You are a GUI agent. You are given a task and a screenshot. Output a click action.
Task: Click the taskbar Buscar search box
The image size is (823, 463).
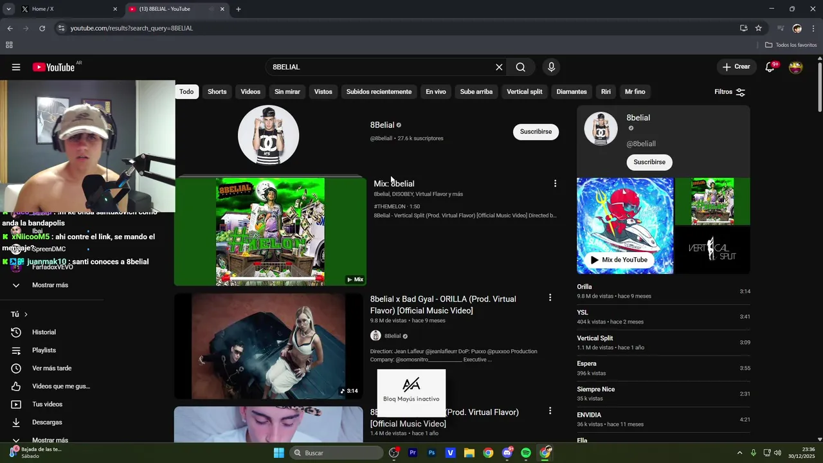(x=336, y=453)
